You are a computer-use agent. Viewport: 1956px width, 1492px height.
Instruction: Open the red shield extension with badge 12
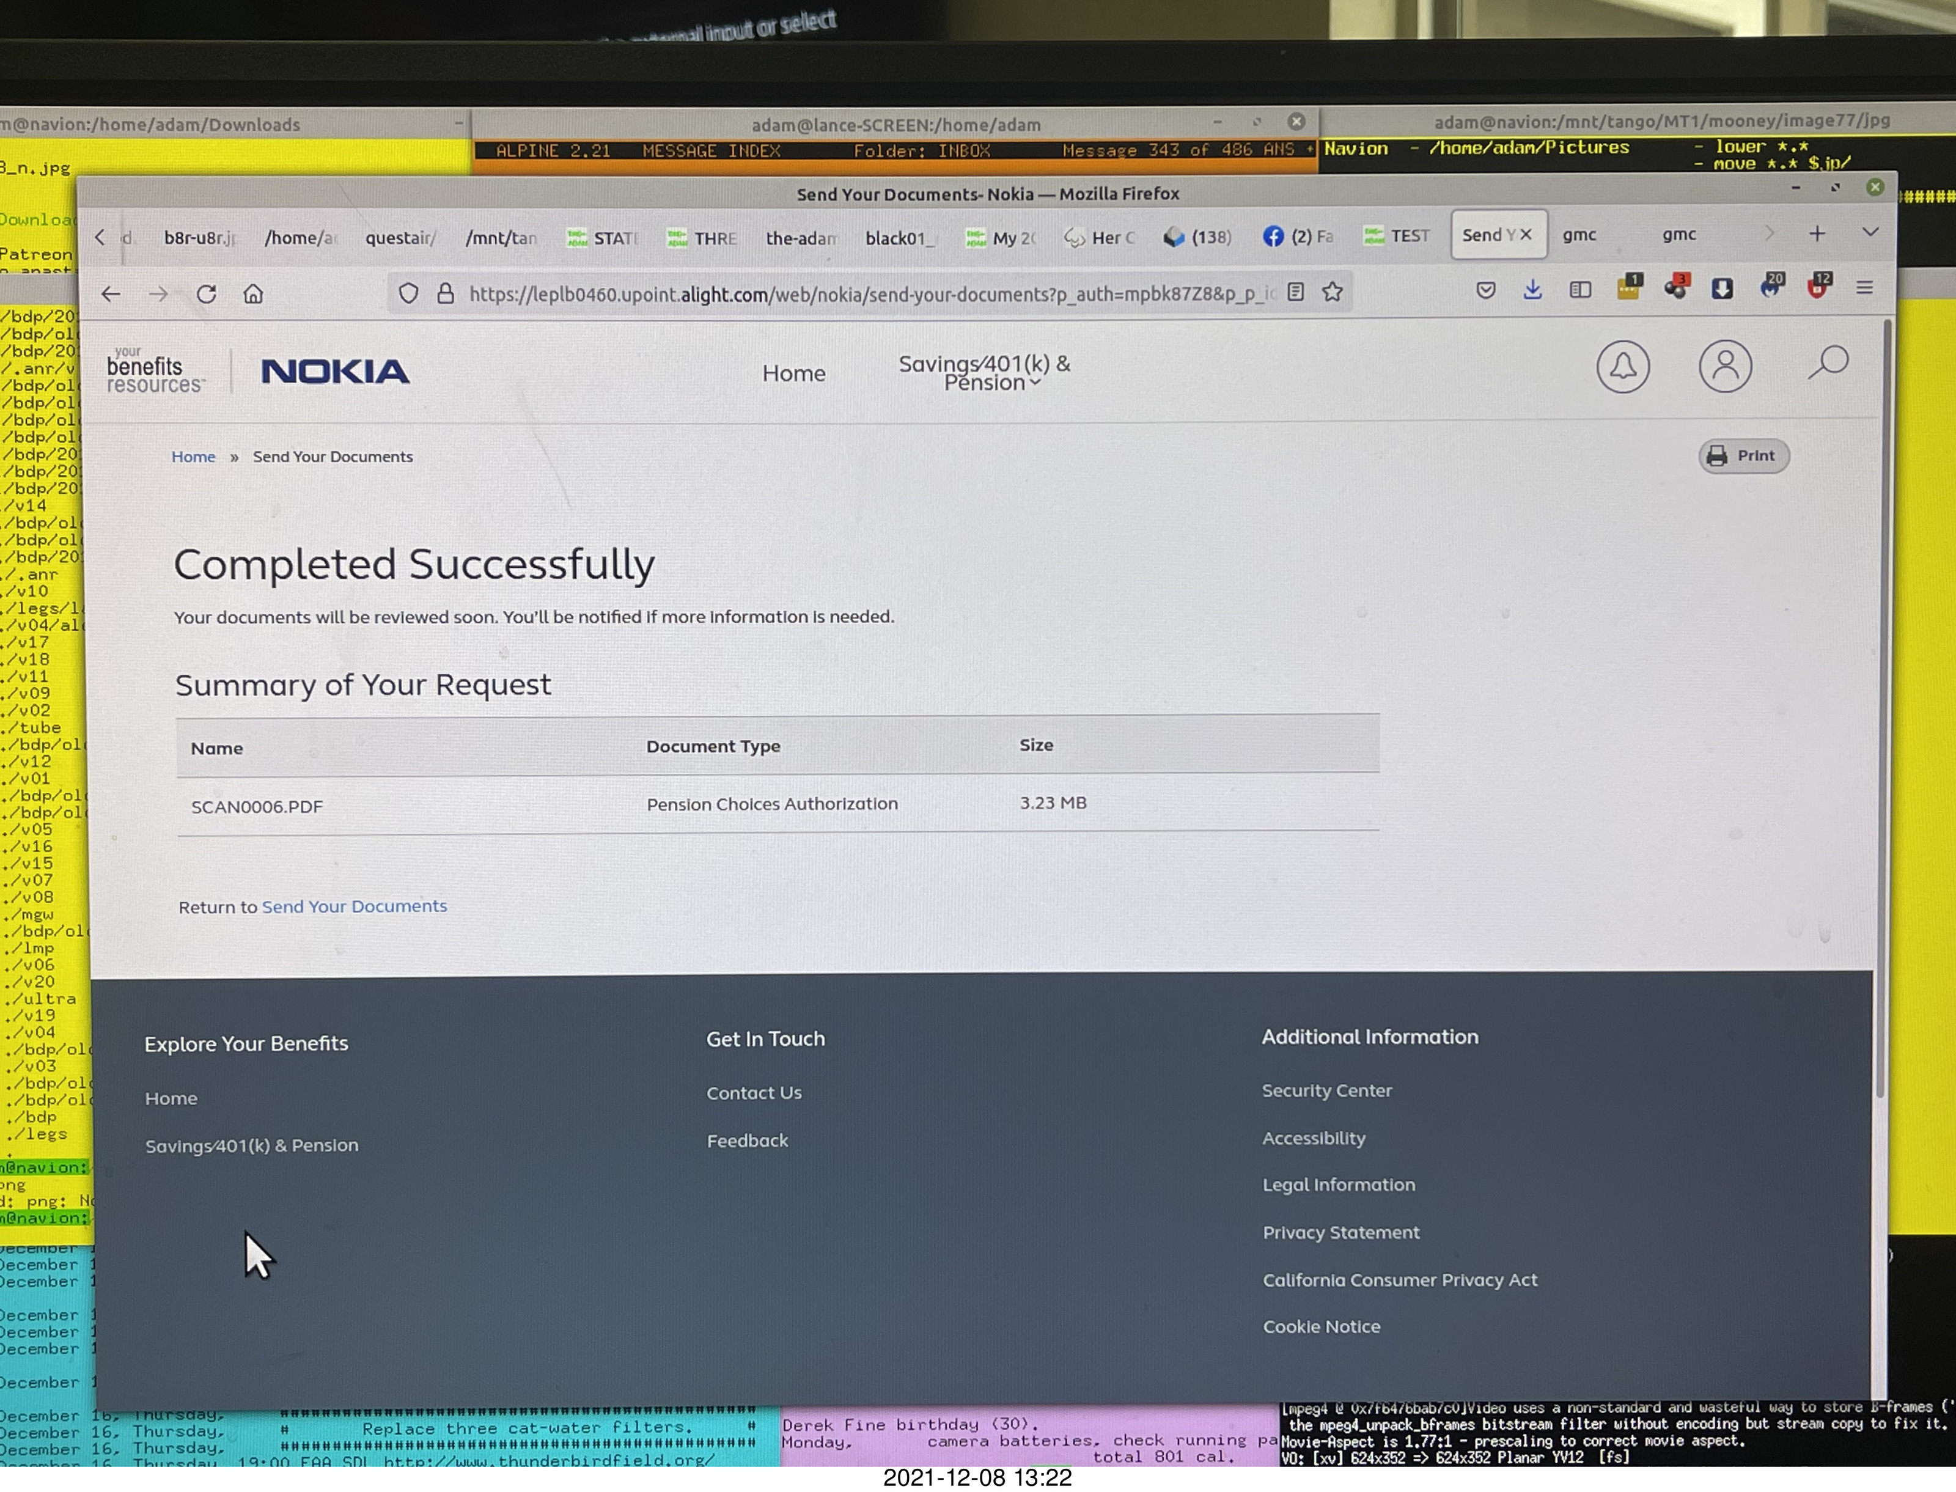[x=1818, y=285]
